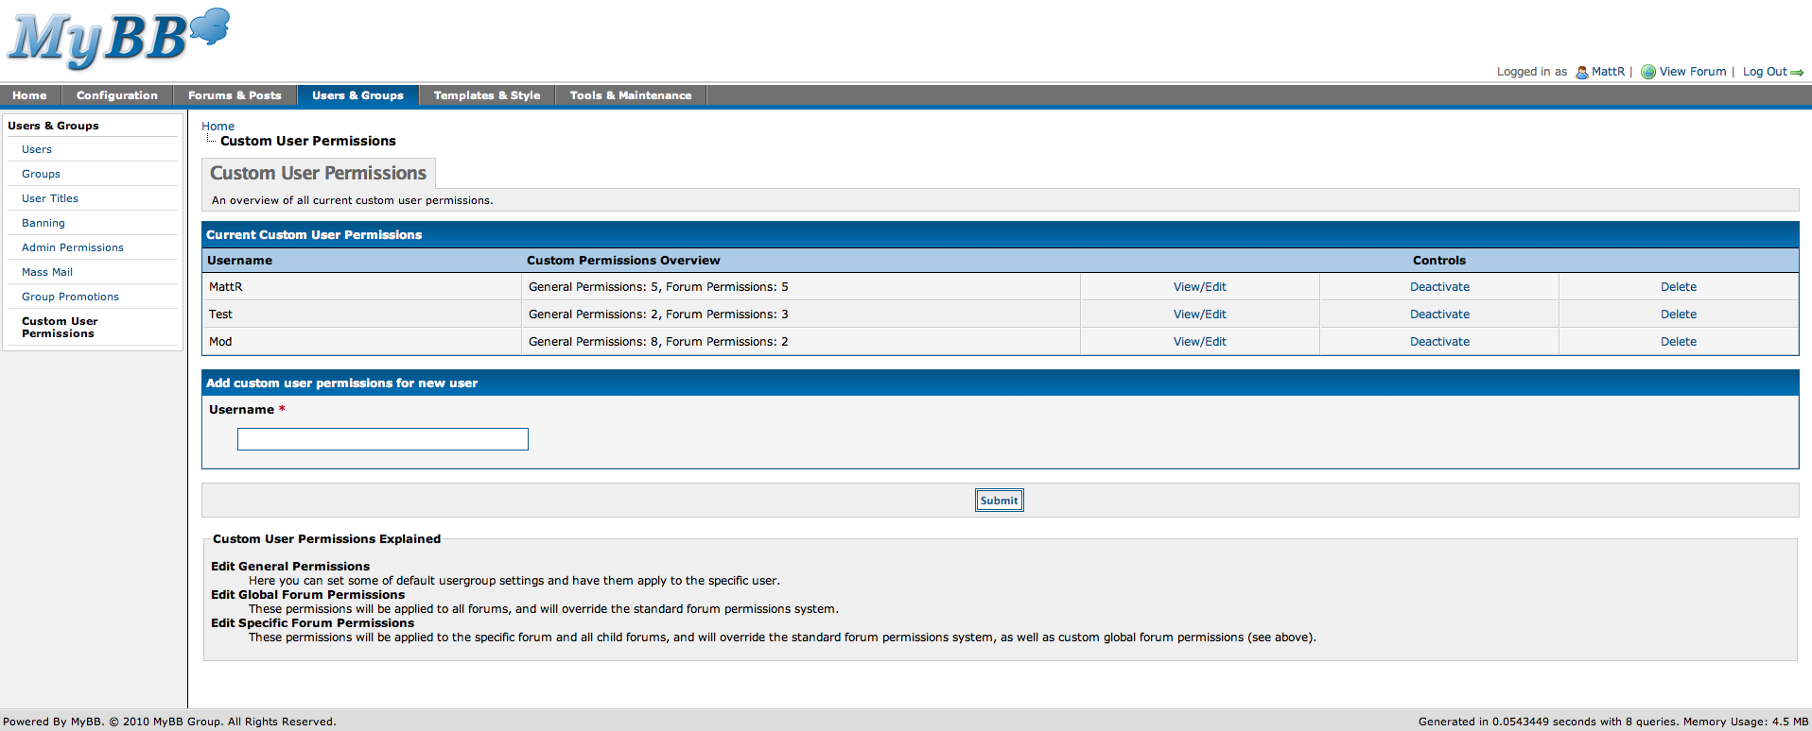The image size is (1812, 731).
Task: Click the globe icon beside View Forum
Action: (x=1648, y=72)
